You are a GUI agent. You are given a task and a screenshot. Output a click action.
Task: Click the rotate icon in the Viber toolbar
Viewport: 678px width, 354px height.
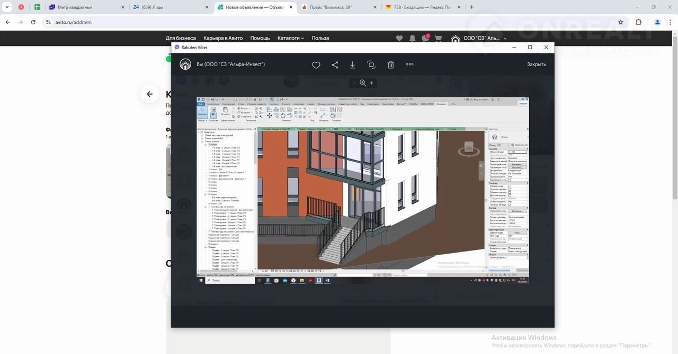371,64
